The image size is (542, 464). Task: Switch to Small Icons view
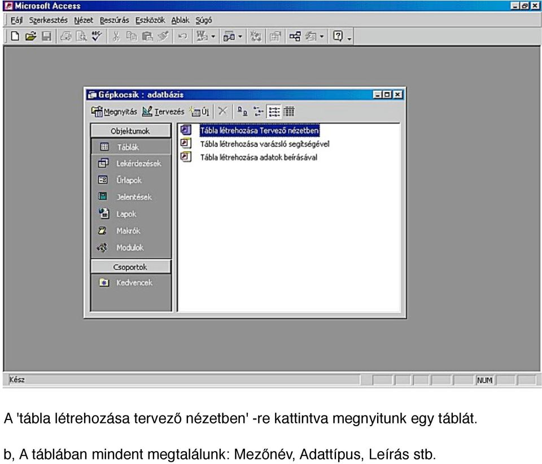pyautogui.click(x=258, y=111)
